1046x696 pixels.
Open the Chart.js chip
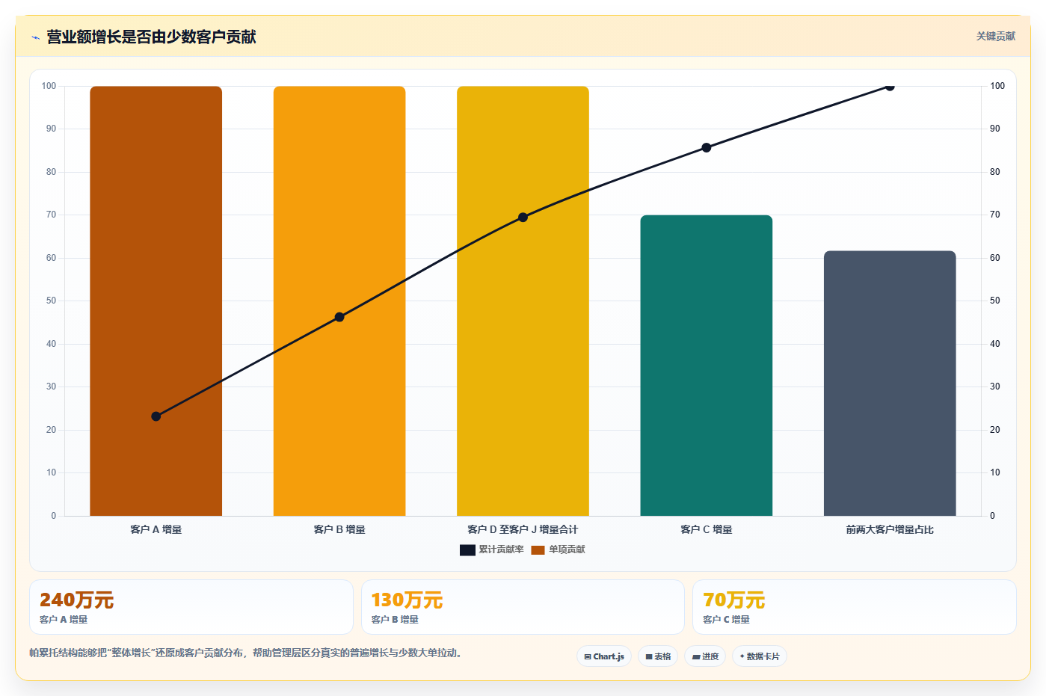coord(604,656)
